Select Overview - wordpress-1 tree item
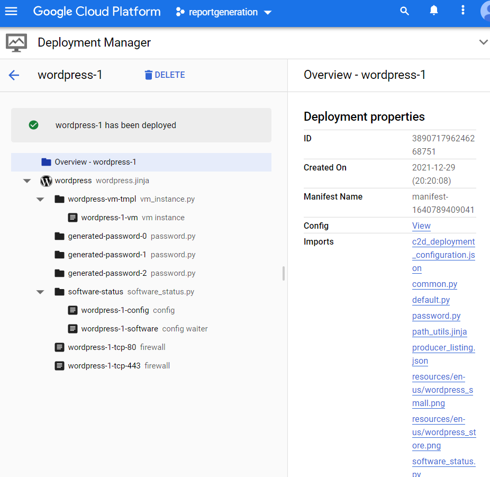The image size is (490, 477). 95,162
